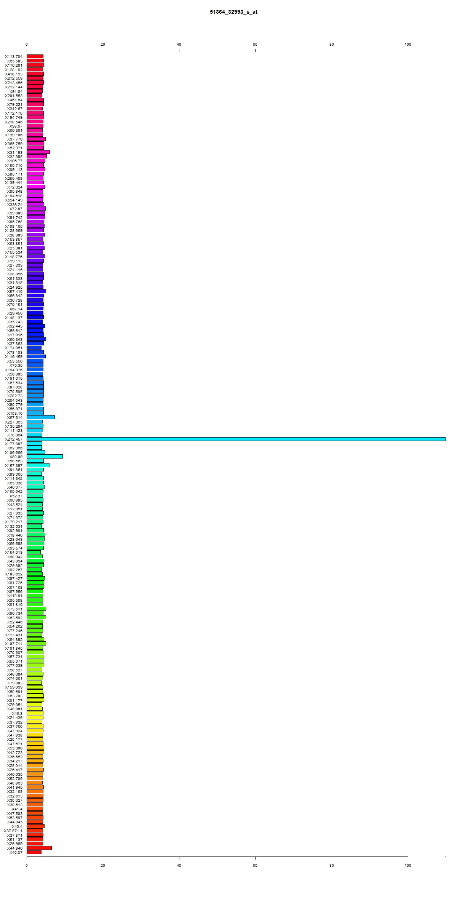Click the X284.043 label

click(14, 400)
